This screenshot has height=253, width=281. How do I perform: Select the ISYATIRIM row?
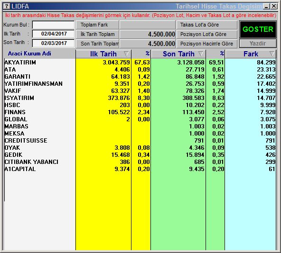[x=140, y=98]
